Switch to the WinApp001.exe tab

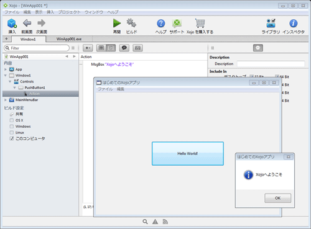[x=69, y=39]
